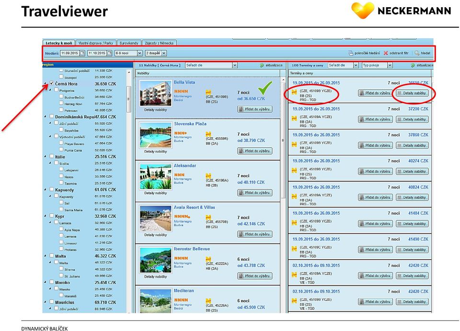The width and height of the screenshot is (460, 331).
Task: Click the tour operator logo on Avala Resort card
Action: [x=208, y=217]
